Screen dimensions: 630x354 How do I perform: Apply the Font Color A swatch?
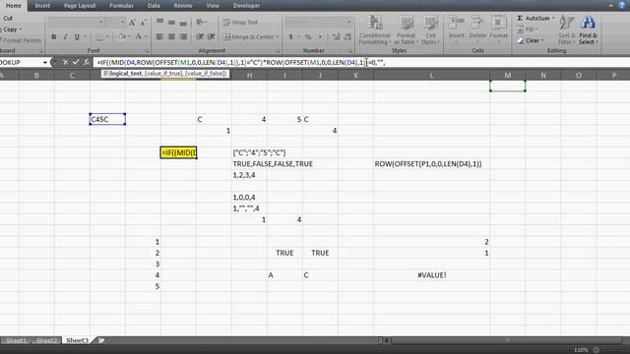click(138, 37)
